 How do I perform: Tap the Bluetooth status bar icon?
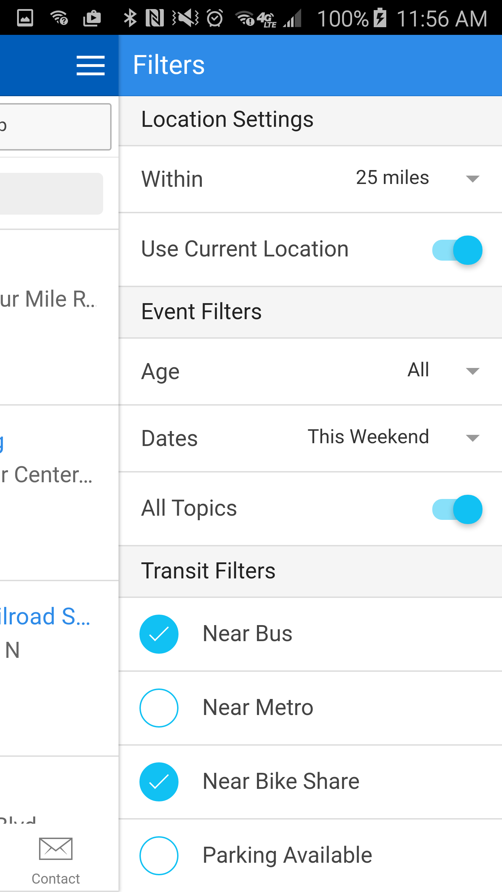click(x=130, y=18)
